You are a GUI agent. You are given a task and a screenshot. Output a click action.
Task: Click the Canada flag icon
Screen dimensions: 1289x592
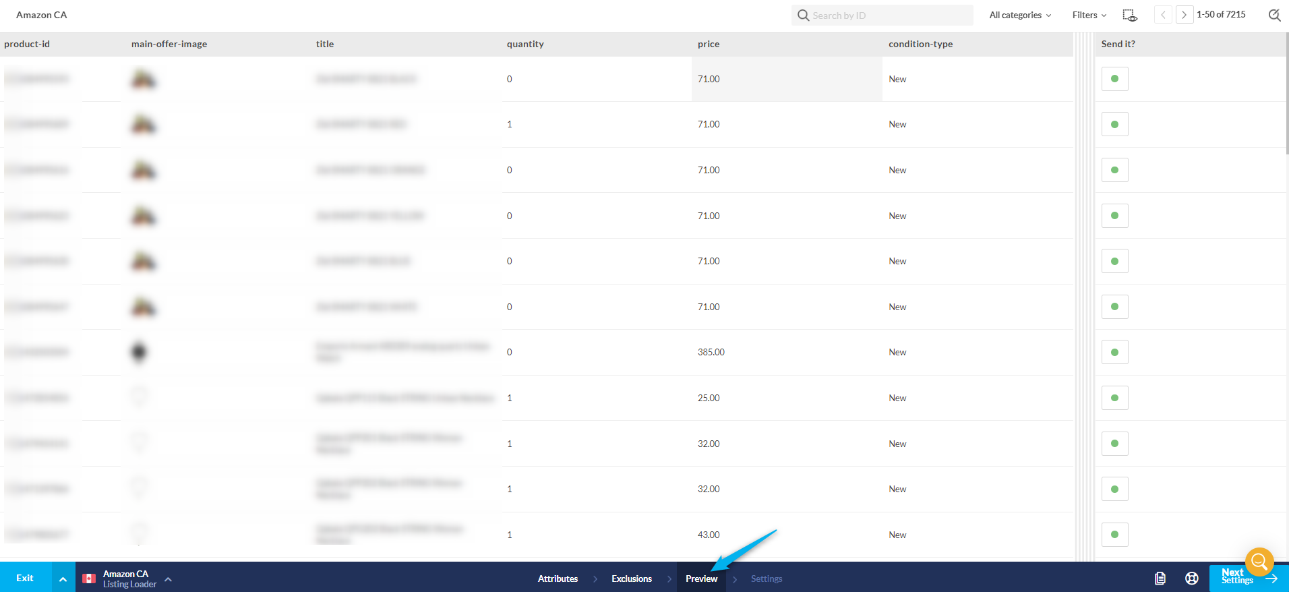point(89,579)
